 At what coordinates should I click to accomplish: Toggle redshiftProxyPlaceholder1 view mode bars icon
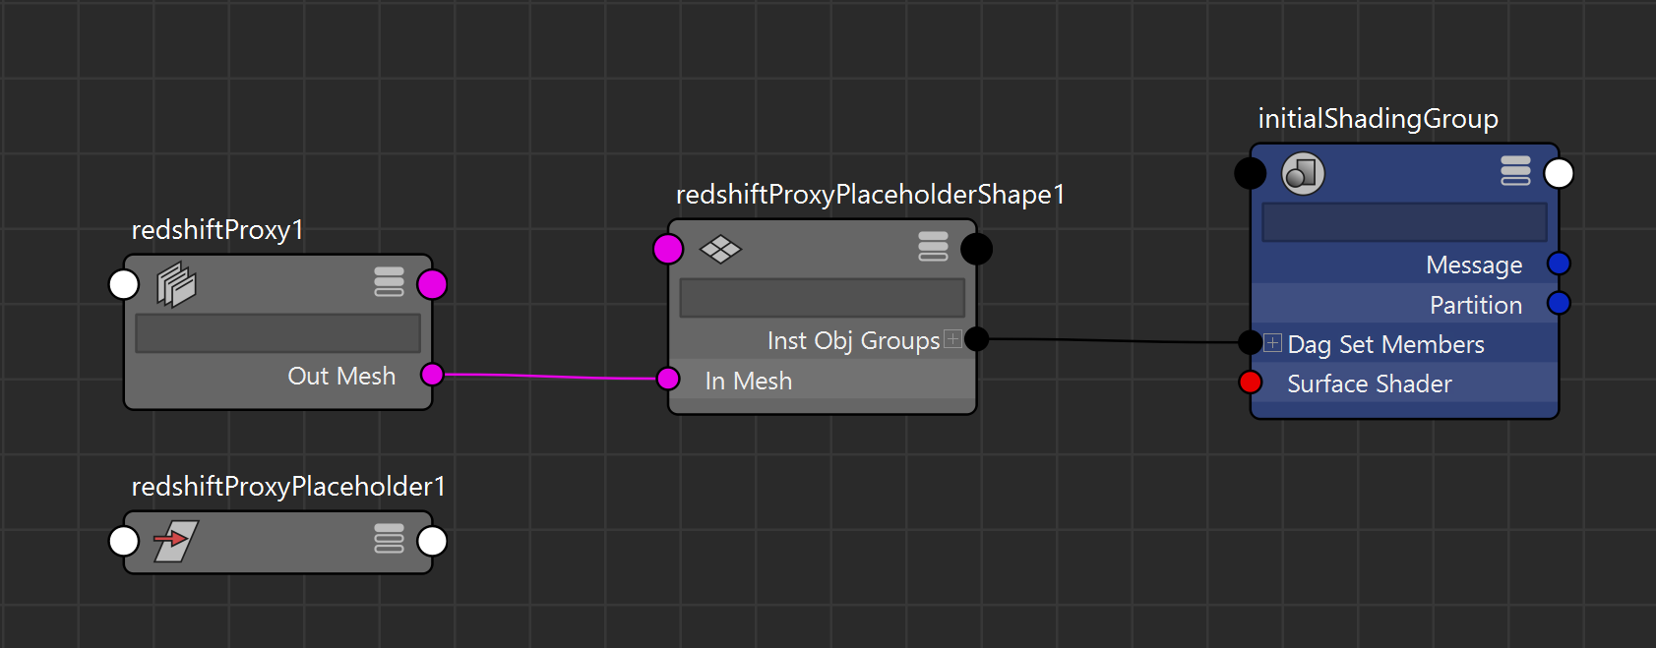pos(389,539)
